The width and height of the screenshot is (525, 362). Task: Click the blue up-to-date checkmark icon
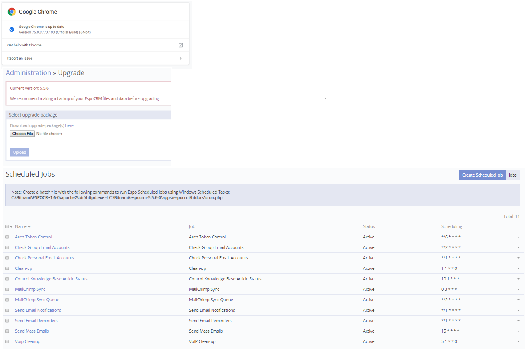[x=12, y=29]
